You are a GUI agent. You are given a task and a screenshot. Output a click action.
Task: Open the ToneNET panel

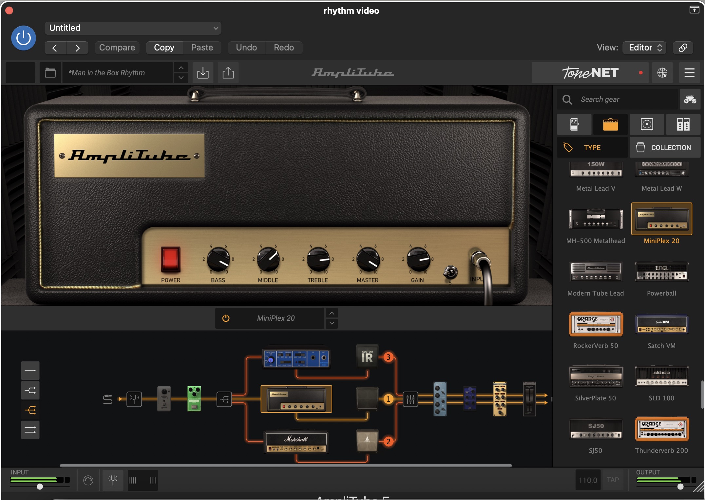pyautogui.click(x=590, y=72)
